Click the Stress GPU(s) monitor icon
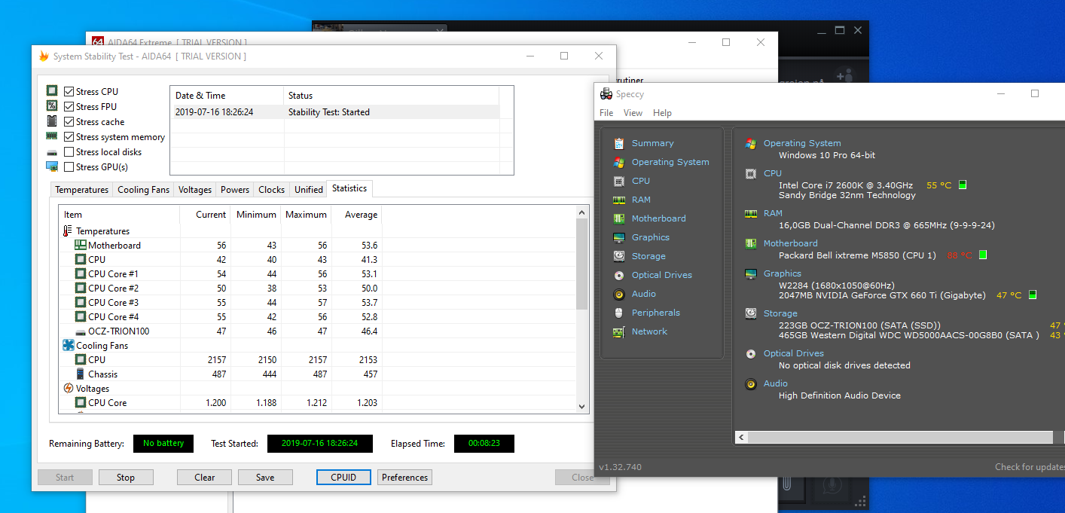Image resolution: width=1065 pixels, height=513 pixels. [x=52, y=166]
